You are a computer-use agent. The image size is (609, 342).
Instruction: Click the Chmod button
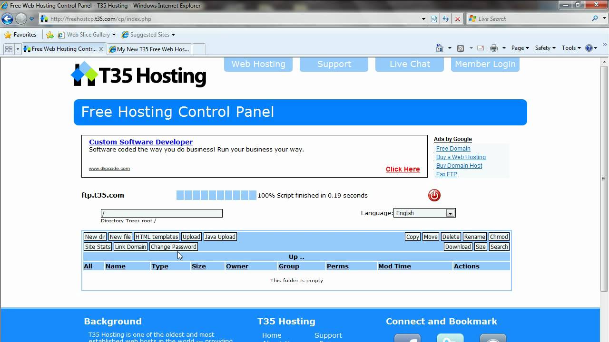[499, 237]
